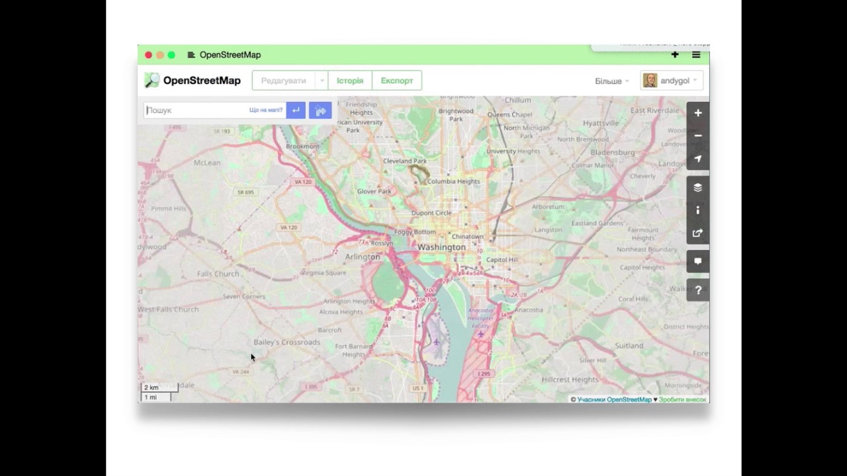
Task: Add a note with comment icon
Action: [x=697, y=261]
